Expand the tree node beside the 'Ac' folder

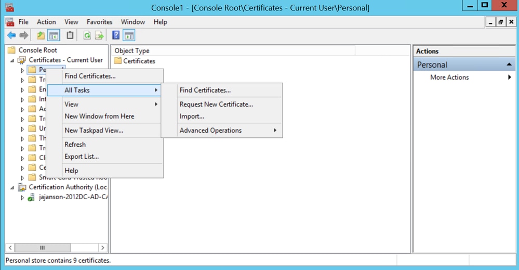22,109
